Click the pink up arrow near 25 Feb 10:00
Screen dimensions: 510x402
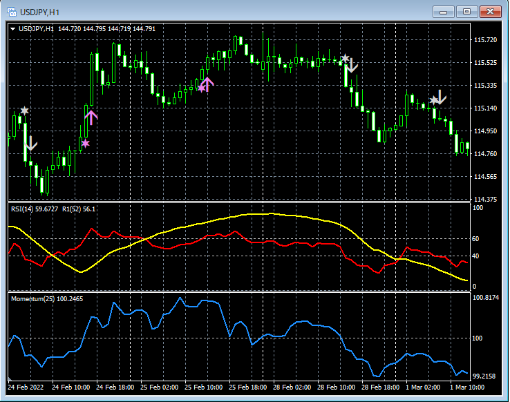coord(208,84)
